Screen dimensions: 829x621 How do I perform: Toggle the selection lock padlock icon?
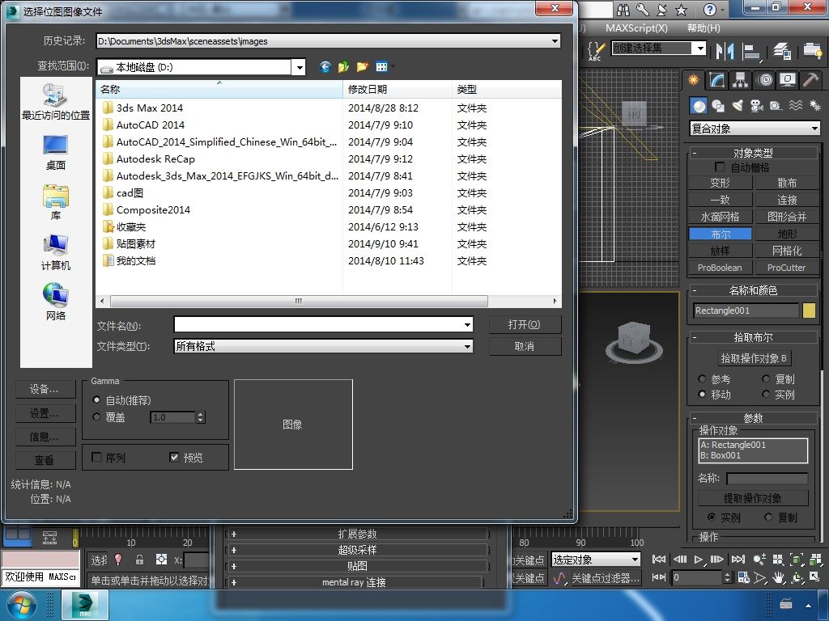(x=139, y=560)
